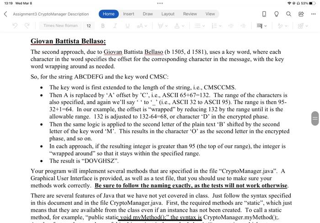Open the font format aA dropdown
The width and height of the screenshot is (320, 223).
point(142,26)
